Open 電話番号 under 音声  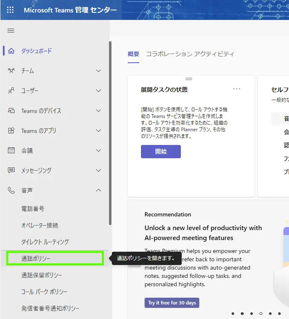coord(33,209)
